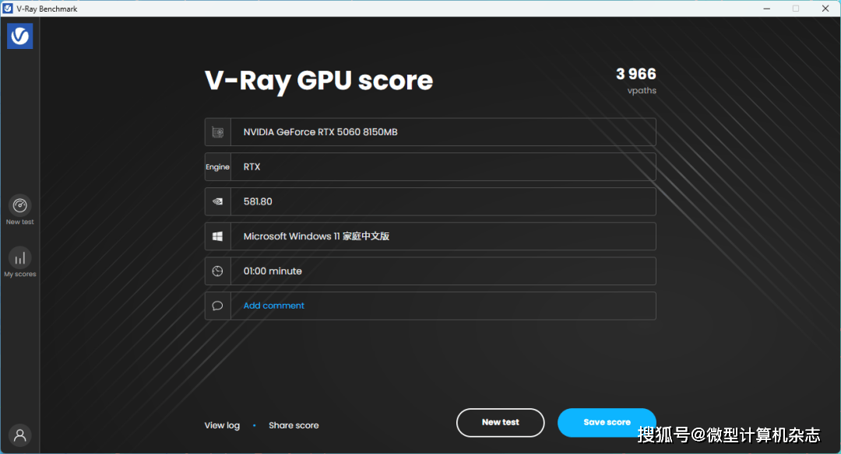Screen dimensions: 841x454
Task: Click the clock icon beside 01:00 minute
Action: [218, 271]
